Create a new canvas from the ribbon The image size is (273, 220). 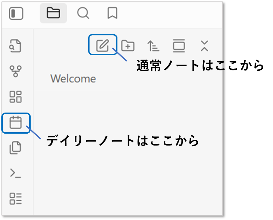[16, 97]
